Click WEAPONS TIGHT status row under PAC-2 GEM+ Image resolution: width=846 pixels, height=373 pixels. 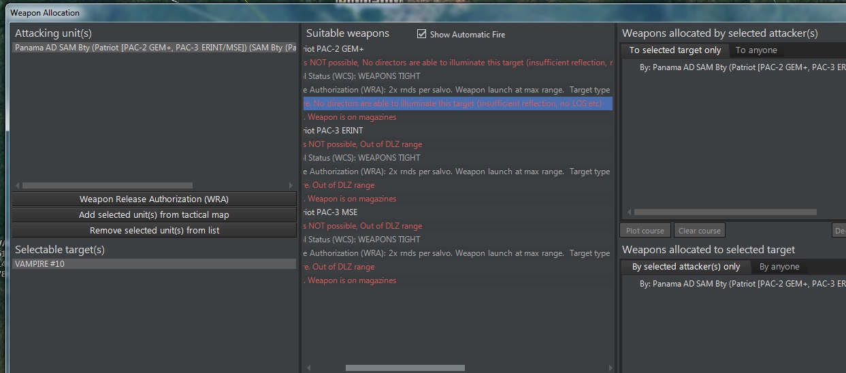(457, 76)
